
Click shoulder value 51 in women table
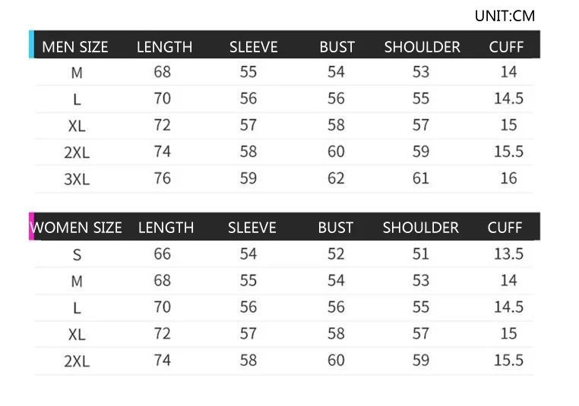pyautogui.click(x=421, y=253)
